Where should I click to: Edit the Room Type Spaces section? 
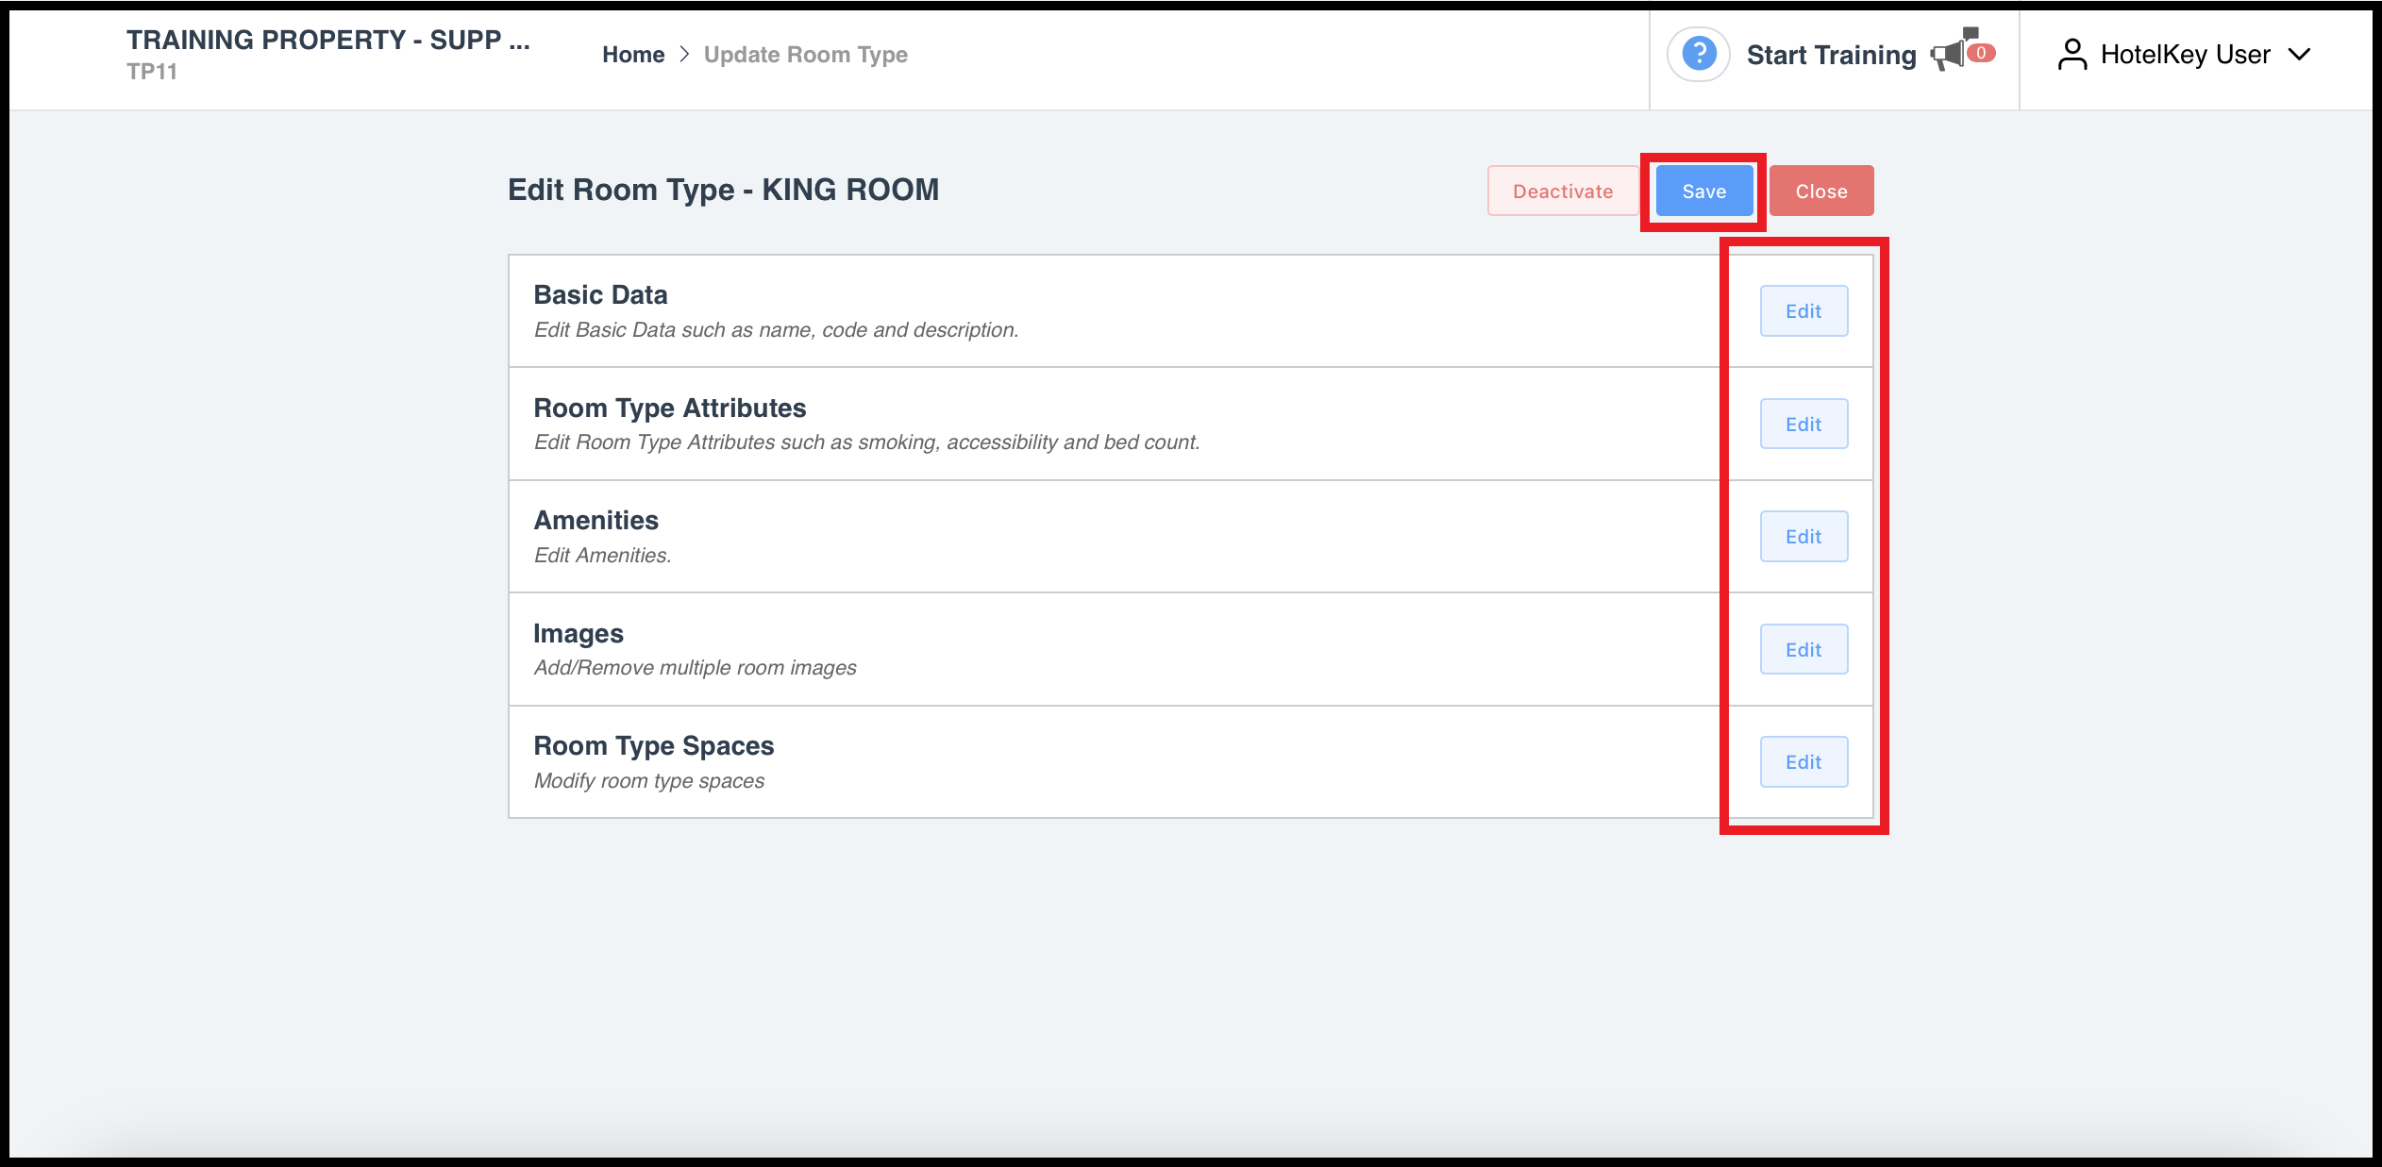coord(1803,761)
